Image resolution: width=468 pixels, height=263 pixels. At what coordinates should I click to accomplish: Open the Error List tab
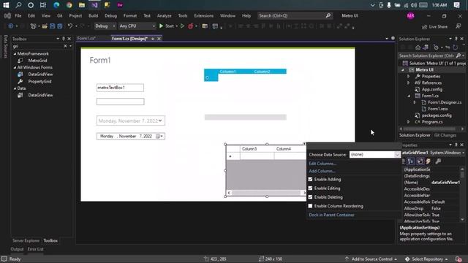pyautogui.click(x=36, y=249)
